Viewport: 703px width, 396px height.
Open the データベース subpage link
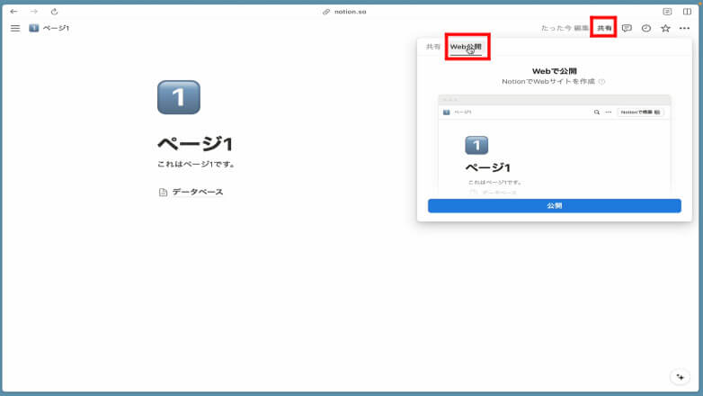click(x=191, y=193)
